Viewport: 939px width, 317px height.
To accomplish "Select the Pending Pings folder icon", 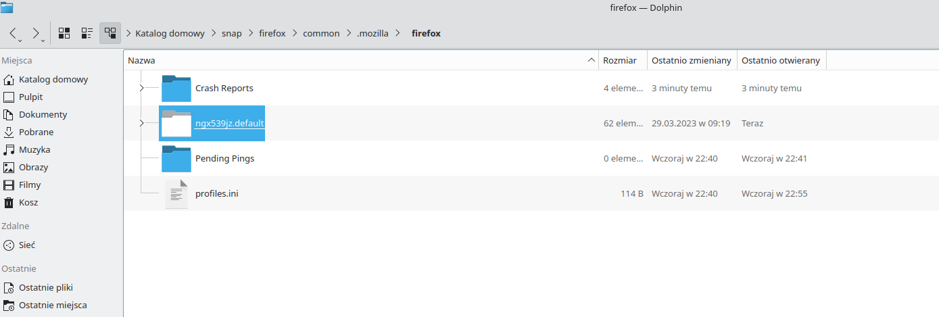I will pyautogui.click(x=176, y=158).
